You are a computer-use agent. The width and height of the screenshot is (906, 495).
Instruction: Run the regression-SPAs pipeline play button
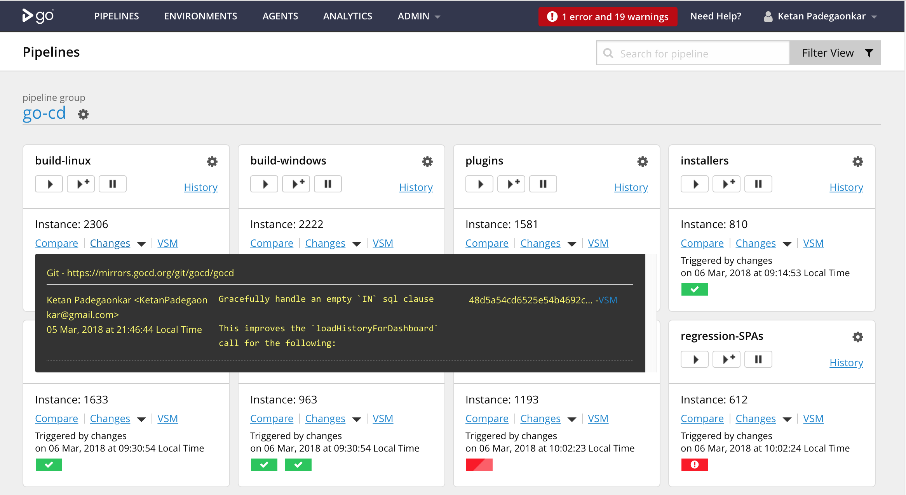point(695,359)
